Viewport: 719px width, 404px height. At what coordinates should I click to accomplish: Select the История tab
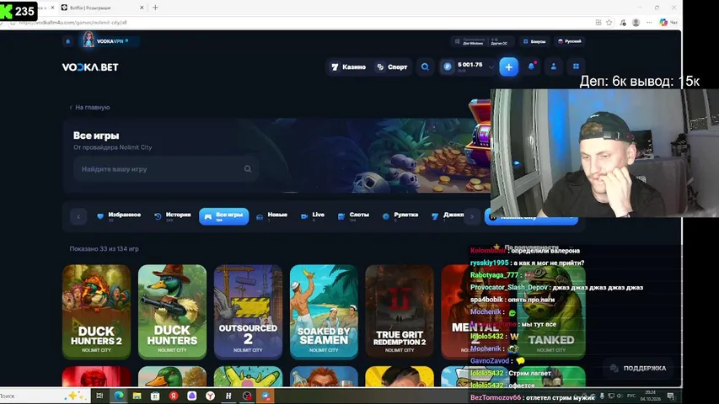click(173, 216)
